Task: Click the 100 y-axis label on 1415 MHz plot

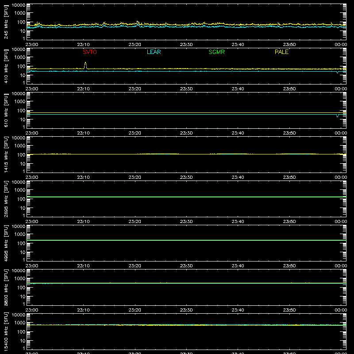Action: [x=21, y=155]
